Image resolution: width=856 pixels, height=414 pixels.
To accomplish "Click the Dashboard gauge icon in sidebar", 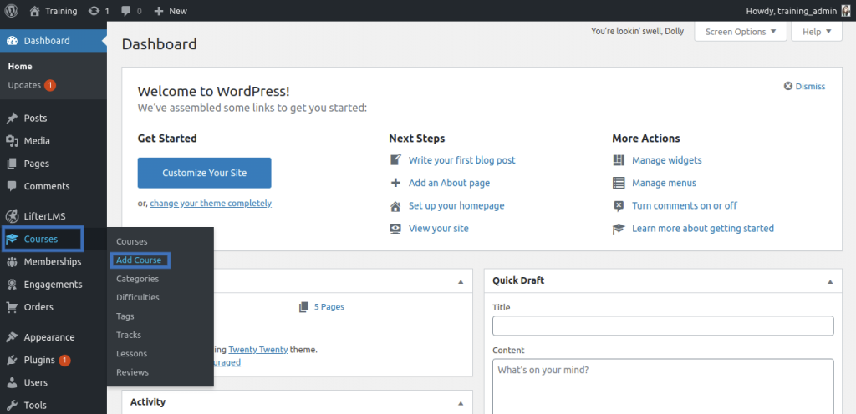I will click(x=12, y=41).
